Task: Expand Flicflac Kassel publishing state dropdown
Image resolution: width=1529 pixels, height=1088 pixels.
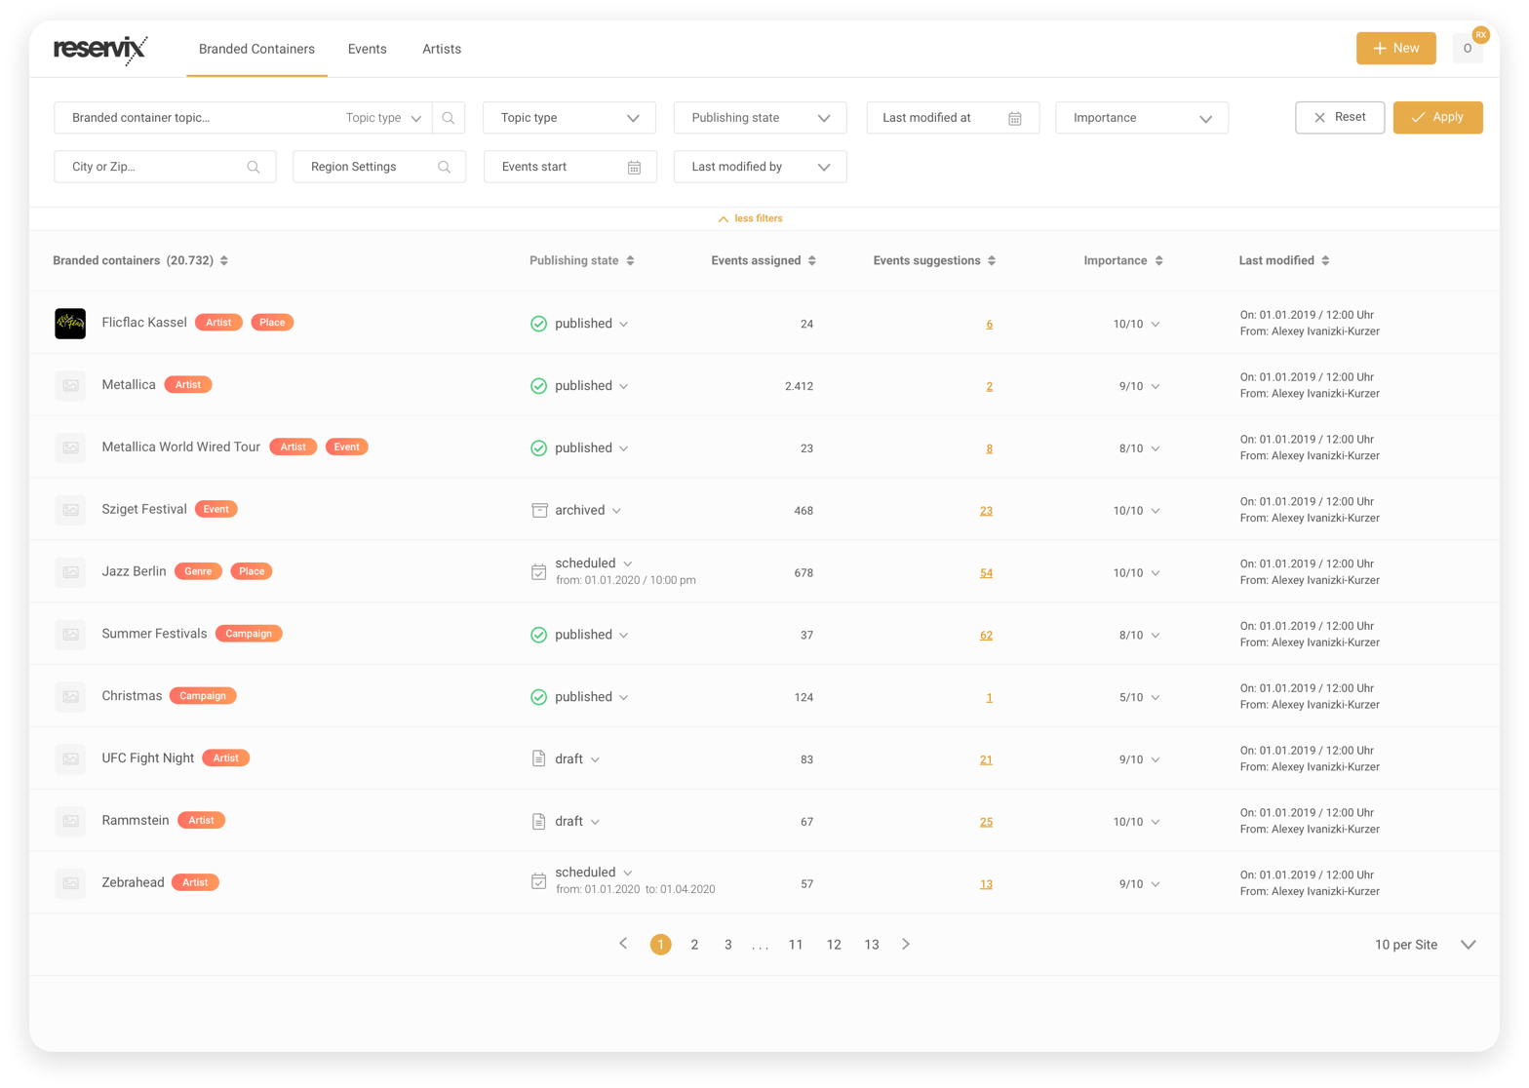Action: click(624, 324)
